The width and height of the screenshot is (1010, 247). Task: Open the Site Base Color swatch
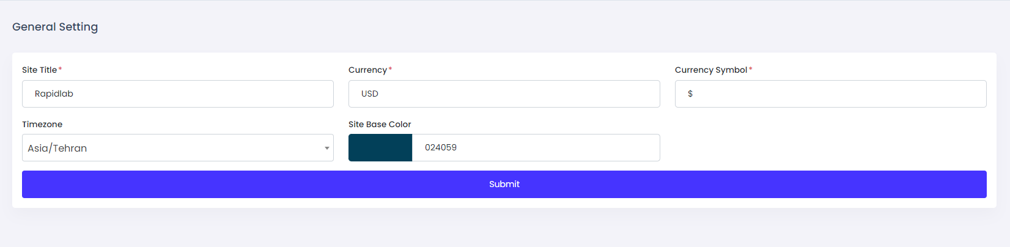(380, 148)
